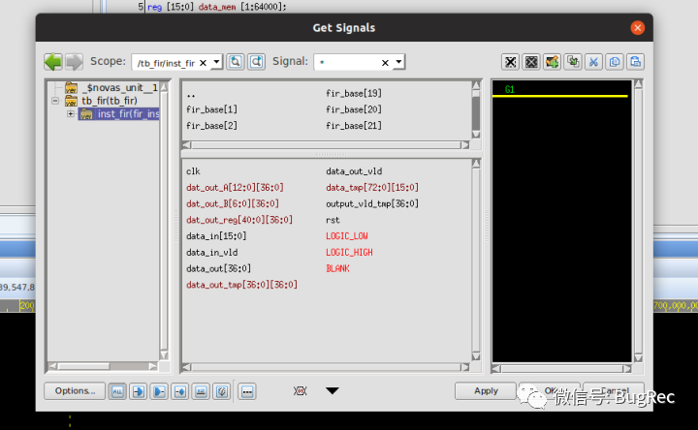Toggle the net signals filter button

(201, 392)
